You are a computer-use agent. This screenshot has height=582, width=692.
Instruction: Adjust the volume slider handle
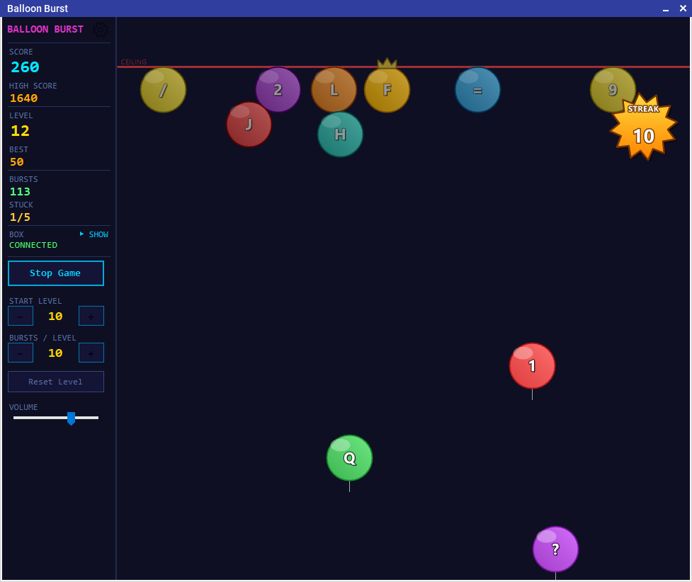[71, 418]
